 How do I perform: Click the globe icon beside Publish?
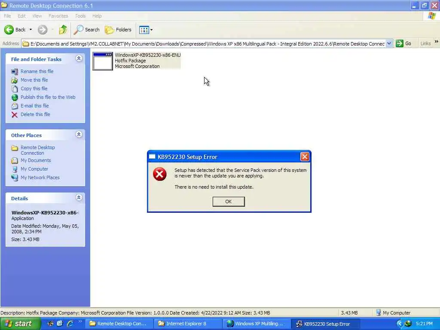[x=15, y=98]
